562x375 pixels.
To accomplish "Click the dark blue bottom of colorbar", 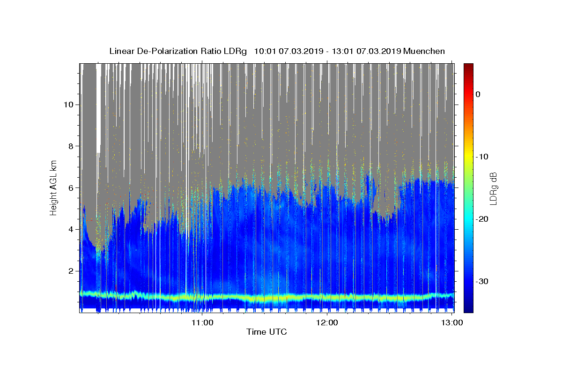I will tap(468, 308).
